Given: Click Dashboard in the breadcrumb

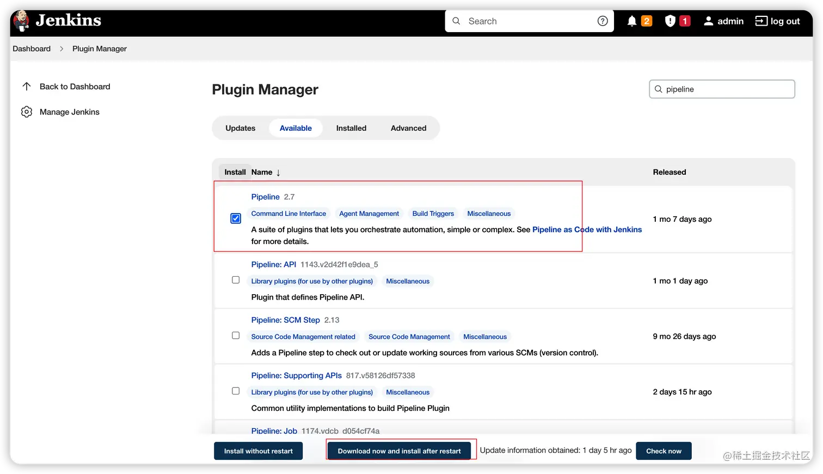Looking at the screenshot, I should [x=32, y=48].
